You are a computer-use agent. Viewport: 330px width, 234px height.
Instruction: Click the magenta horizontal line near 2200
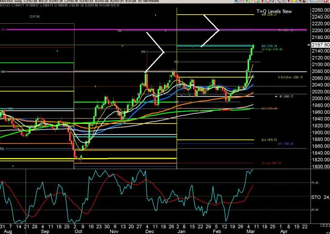[156, 30]
